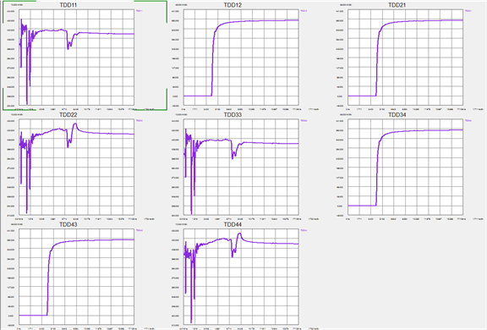Click the TDD43 title
Viewport: 487px width, 330px height.
(x=68, y=224)
